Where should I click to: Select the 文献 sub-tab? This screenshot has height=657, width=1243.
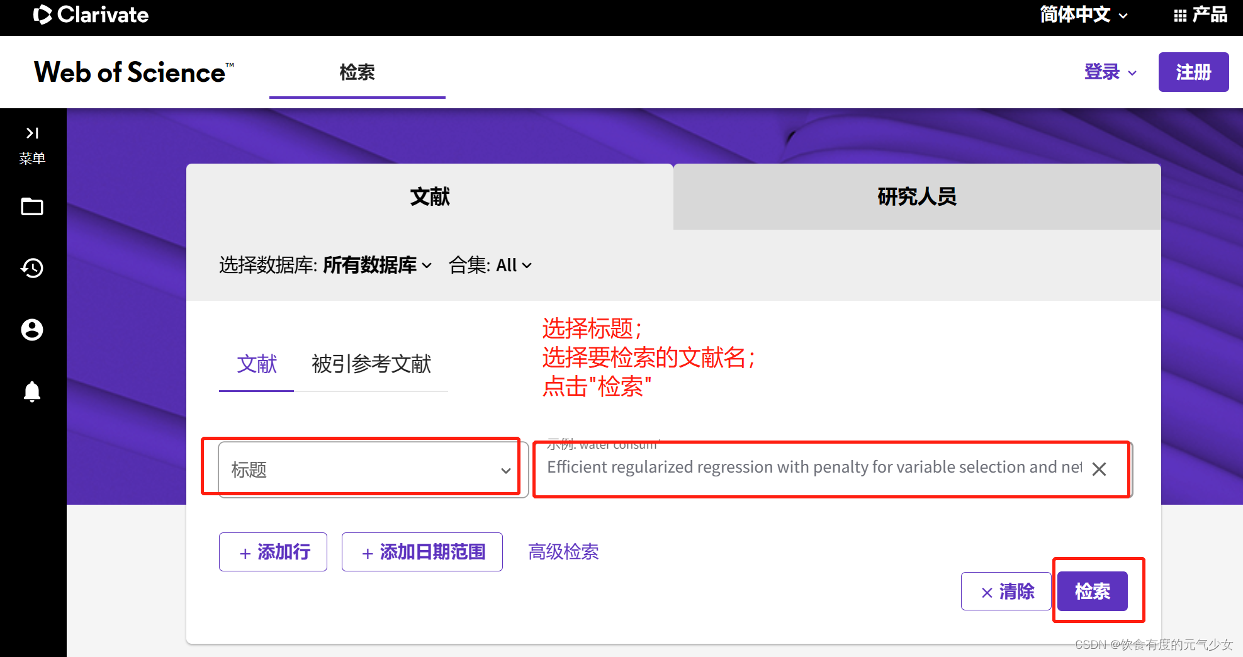[x=257, y=364]
